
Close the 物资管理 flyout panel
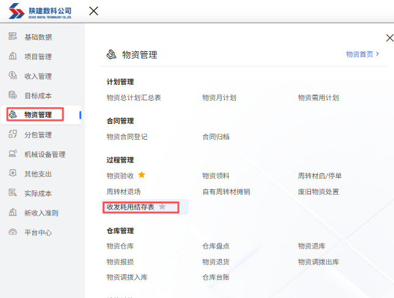[389, 38]
